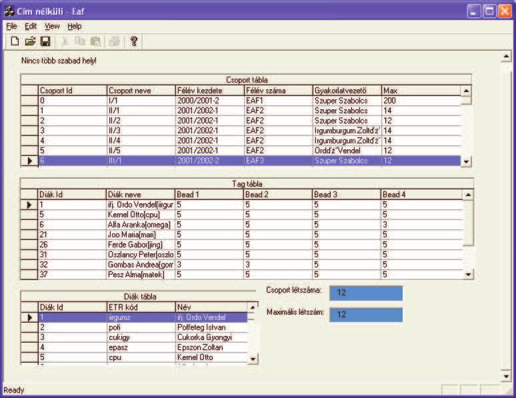Click the Maximális létszám value field
516x398 pixels.
366,315
